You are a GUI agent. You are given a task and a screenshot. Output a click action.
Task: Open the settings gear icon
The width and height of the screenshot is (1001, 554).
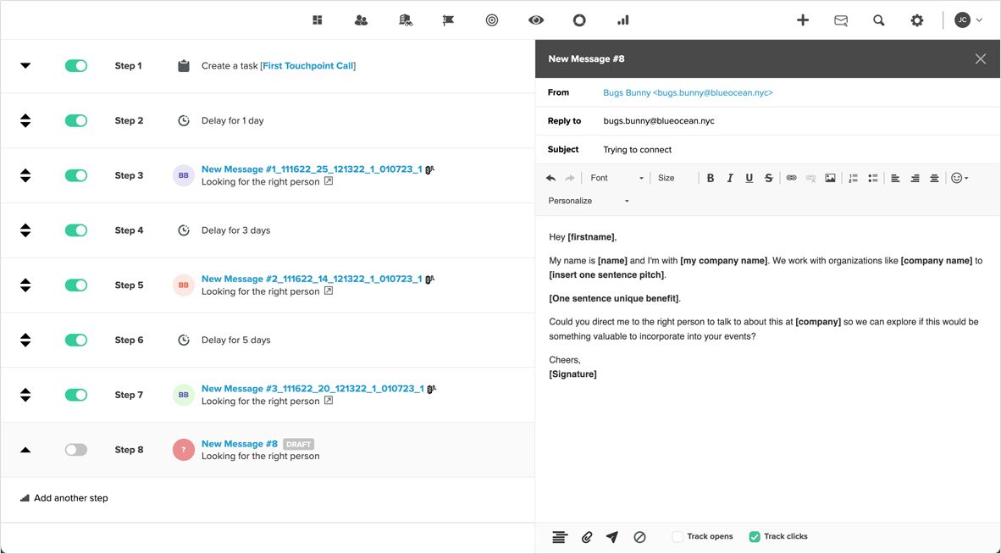tap(916, 20)
